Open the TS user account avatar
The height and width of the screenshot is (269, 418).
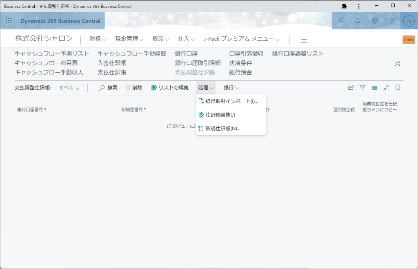click(x=409, y=21)
